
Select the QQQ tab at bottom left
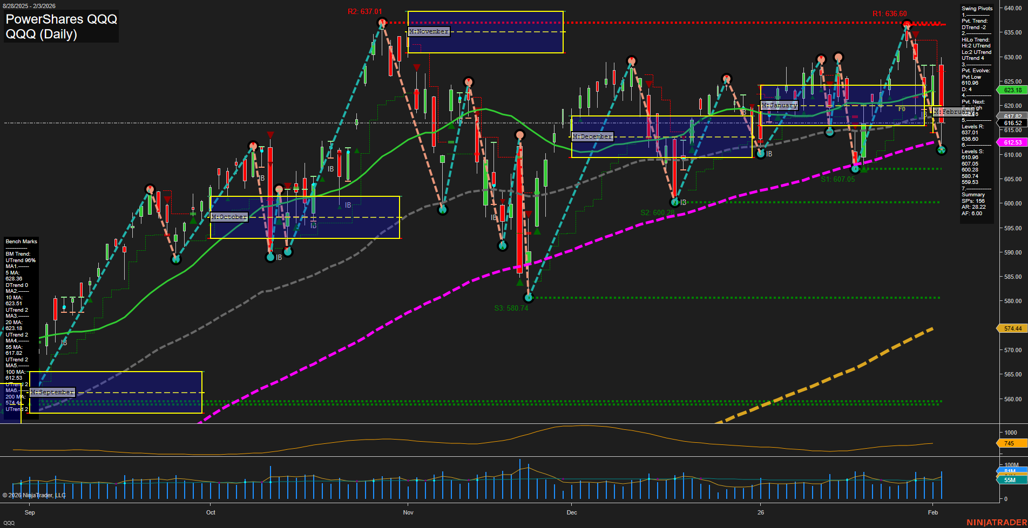[x=9, y=523]
